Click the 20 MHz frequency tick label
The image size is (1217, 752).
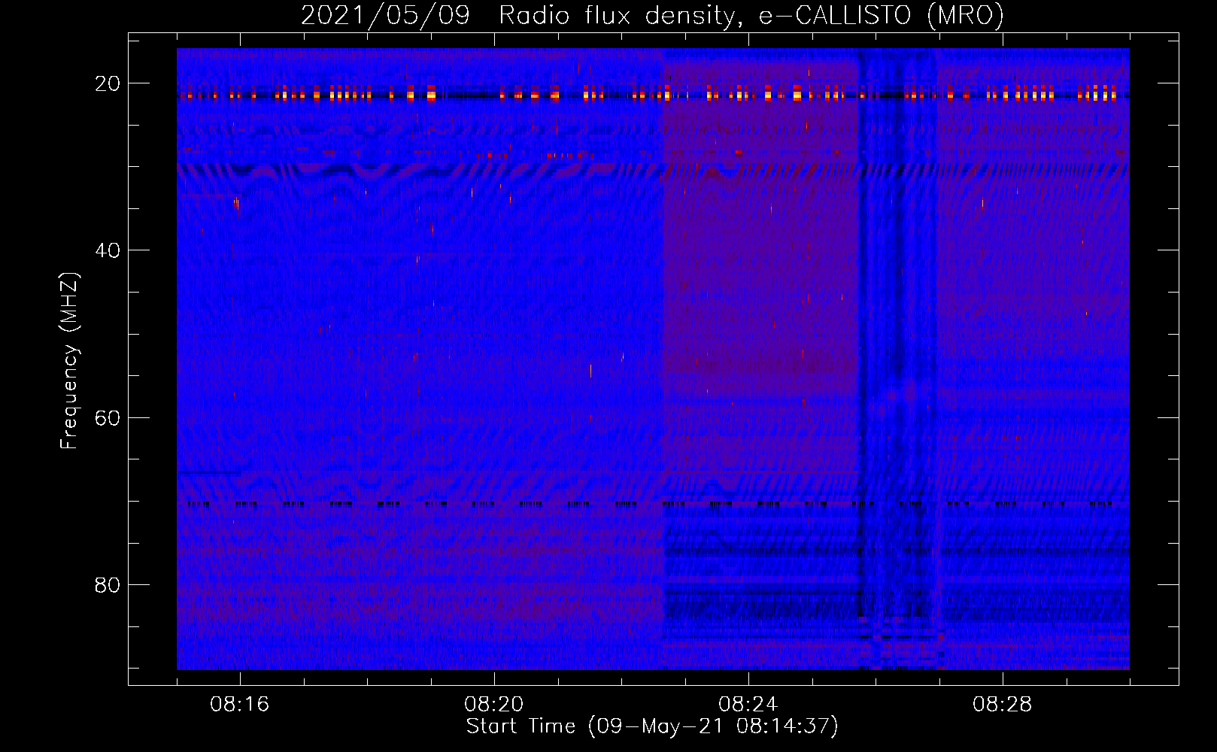coord(108,83)
